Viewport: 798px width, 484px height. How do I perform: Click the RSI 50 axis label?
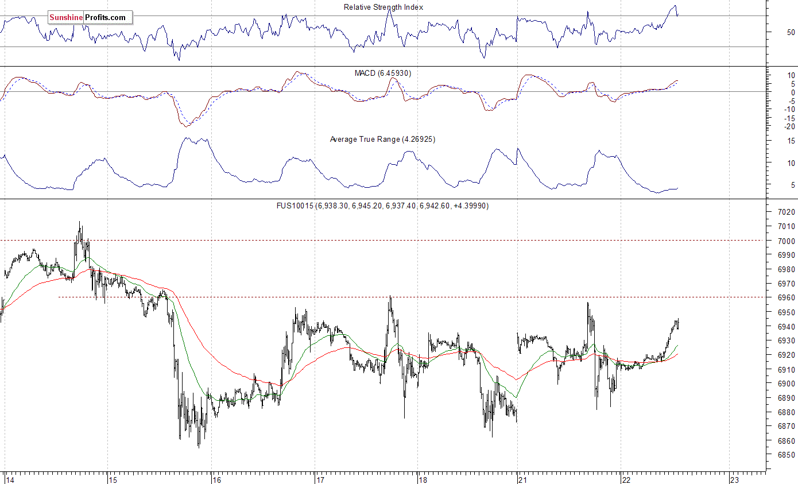(x=791, y=32)
